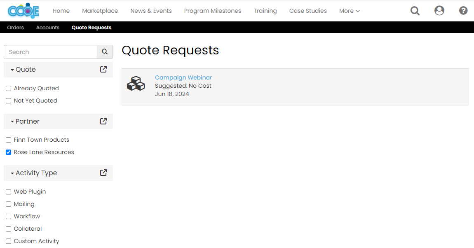Open the search magnifier in top navigation
This screenshot has height=248, width=474.
(415, 10)
